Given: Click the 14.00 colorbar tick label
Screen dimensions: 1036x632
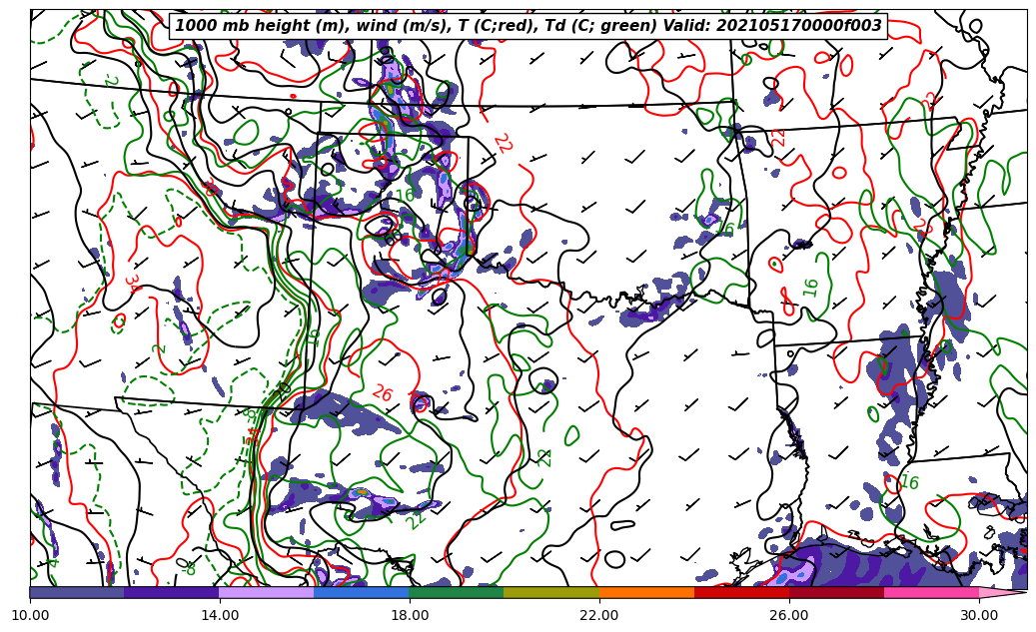Looking at the screenshot, I should click(x=220, y=616).
